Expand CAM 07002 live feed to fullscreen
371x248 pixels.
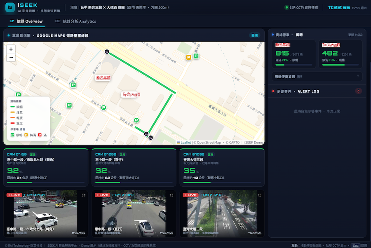click(171, 195)
